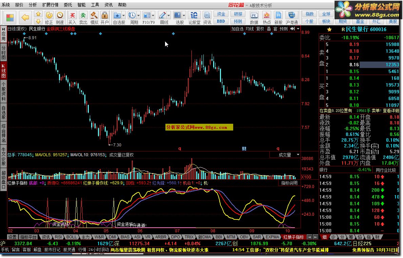403x258 pixels.
Task: Switch to 分时图 side tab
Action: (3, 52)
